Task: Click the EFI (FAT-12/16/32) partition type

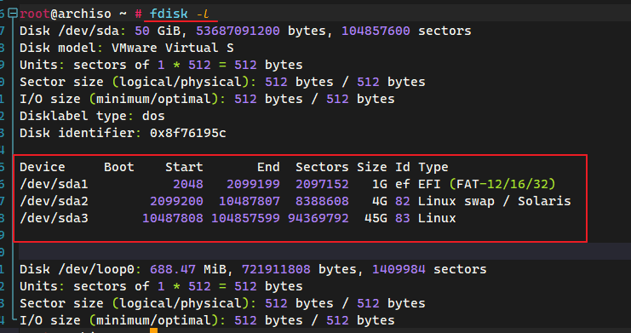Action: [x=486, y=185]
